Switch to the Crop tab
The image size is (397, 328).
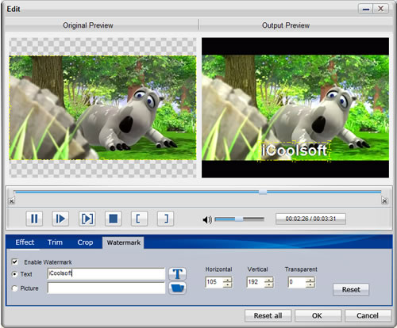click(x=85, y=242)
